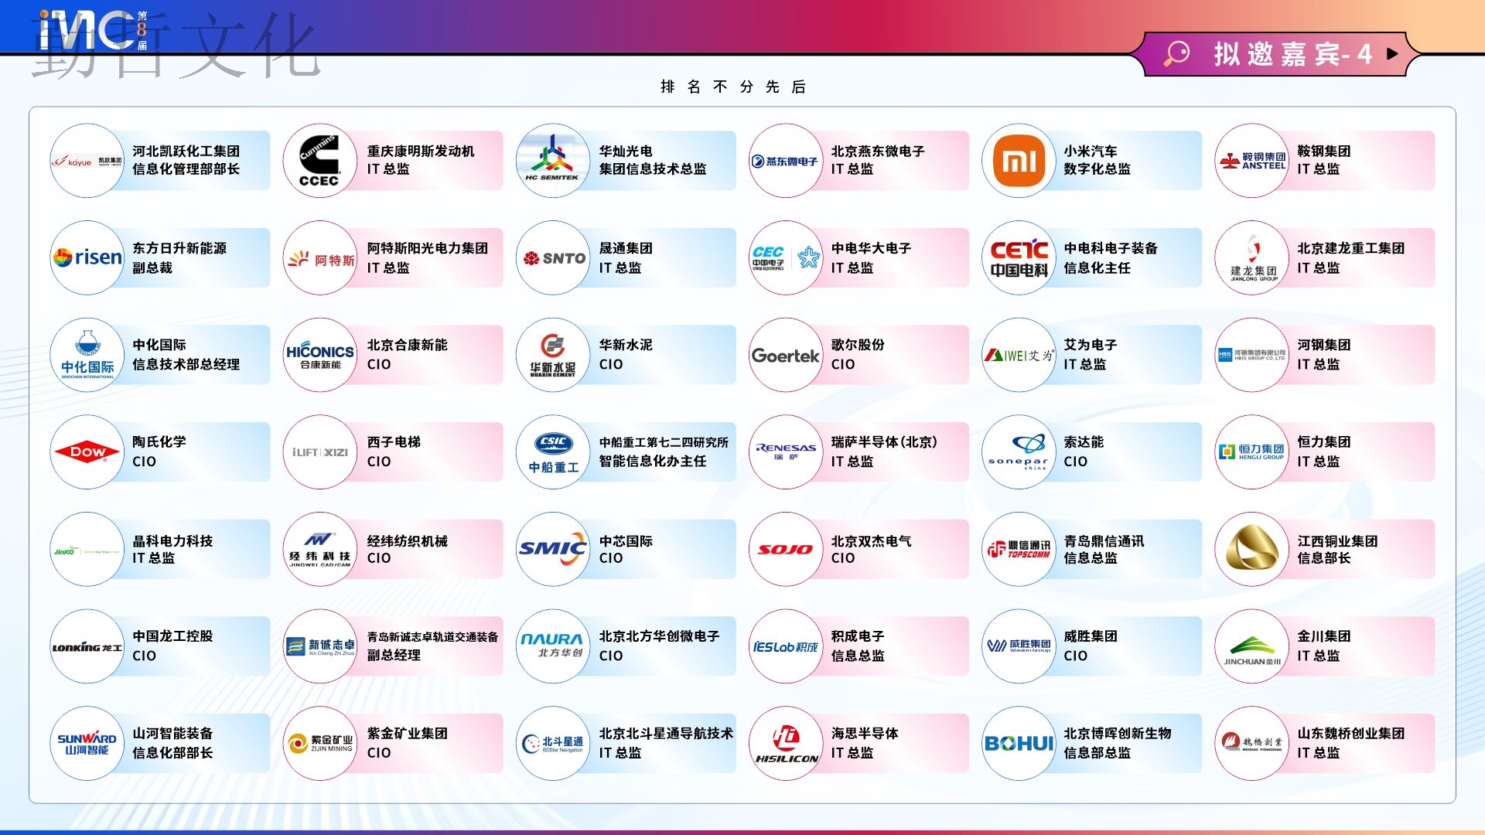Screen dimensions: 1485x835
Task: Click the magnifier icon in the header banner
Action: click(x=1177, y=53)
